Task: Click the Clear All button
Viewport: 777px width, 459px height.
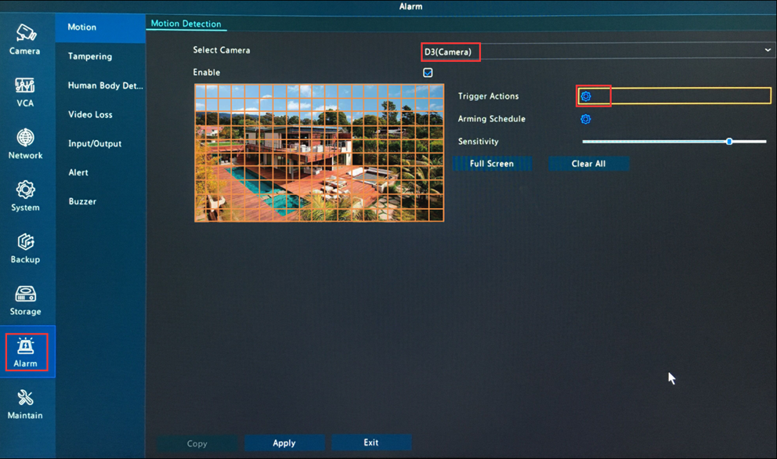Action: [588, 164]
